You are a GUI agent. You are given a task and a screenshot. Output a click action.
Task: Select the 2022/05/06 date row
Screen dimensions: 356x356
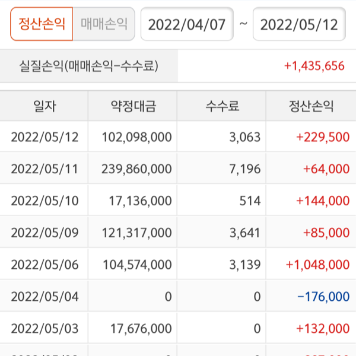coord(44,265)
